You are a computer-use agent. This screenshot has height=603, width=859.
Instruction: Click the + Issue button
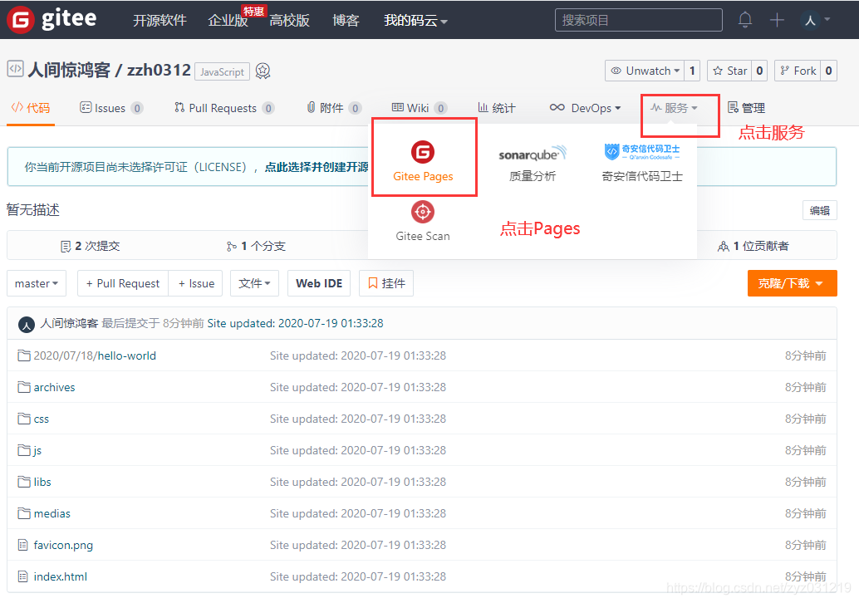click(x=195, y=283)
